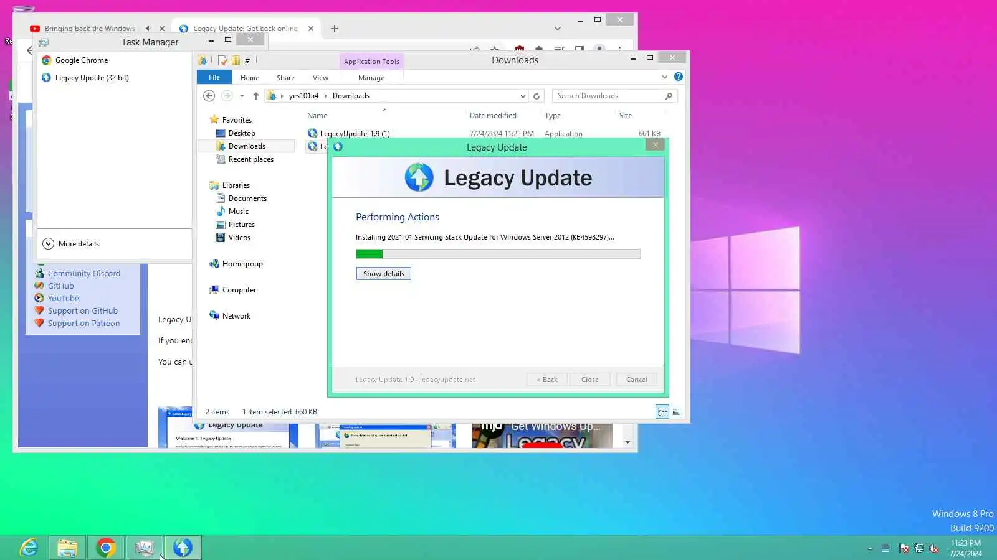The height and width of the screenshot is (560, 997).
Task: Click the New folder quick access icon
Action: point(236,60)
